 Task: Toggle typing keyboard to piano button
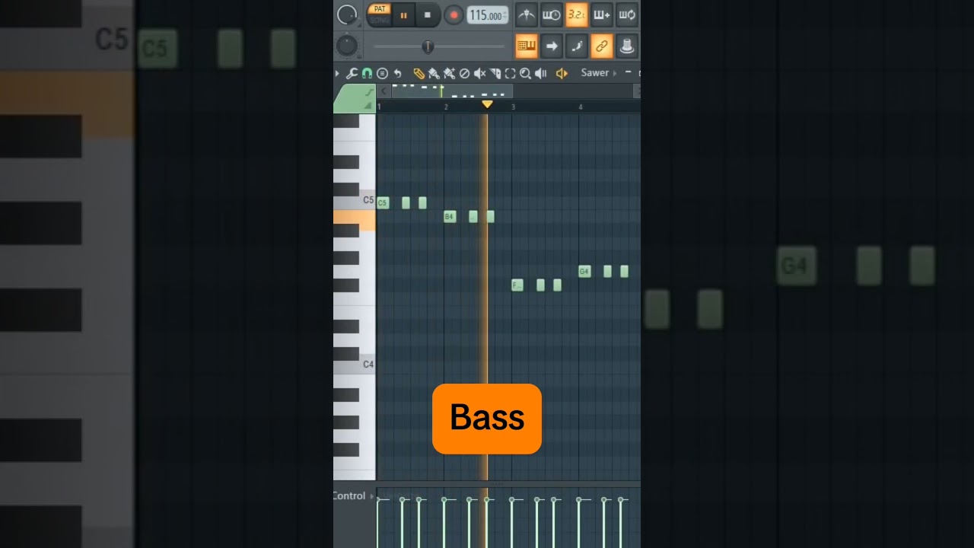tap(526, 46)
